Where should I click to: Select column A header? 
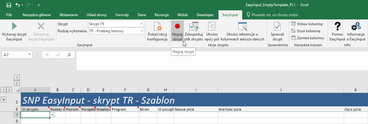click(35, 90)
